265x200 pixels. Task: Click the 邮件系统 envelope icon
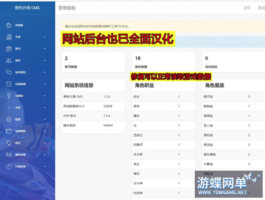coord(9,155)
